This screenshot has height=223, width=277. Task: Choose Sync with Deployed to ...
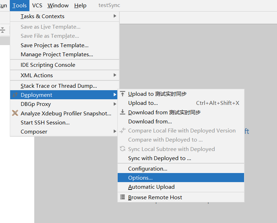[181, 158]
